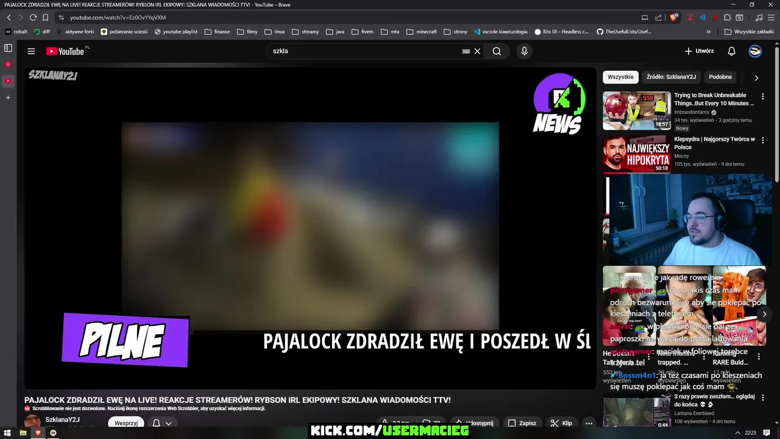Open the Brave Shields lion icon
This screenshot has height=439, width=780.
pyautogui.click(x=674, y=18)
